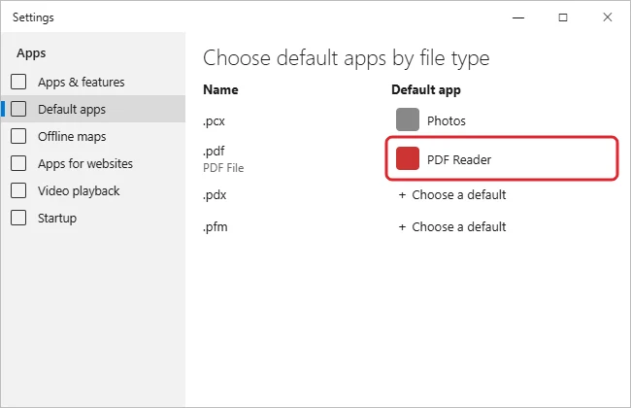The image size is (631, 408).
Task: Maximize the Settings window
Action: [x=563, y=17]
